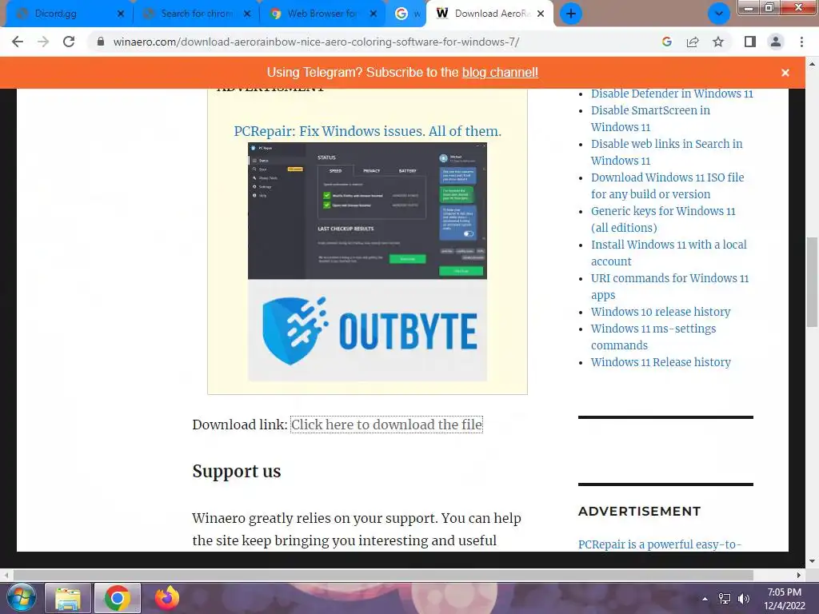The height and width of the screenshot is (614, 819).
Task: Open Google icon in address bar
Action: pos(666,42)
